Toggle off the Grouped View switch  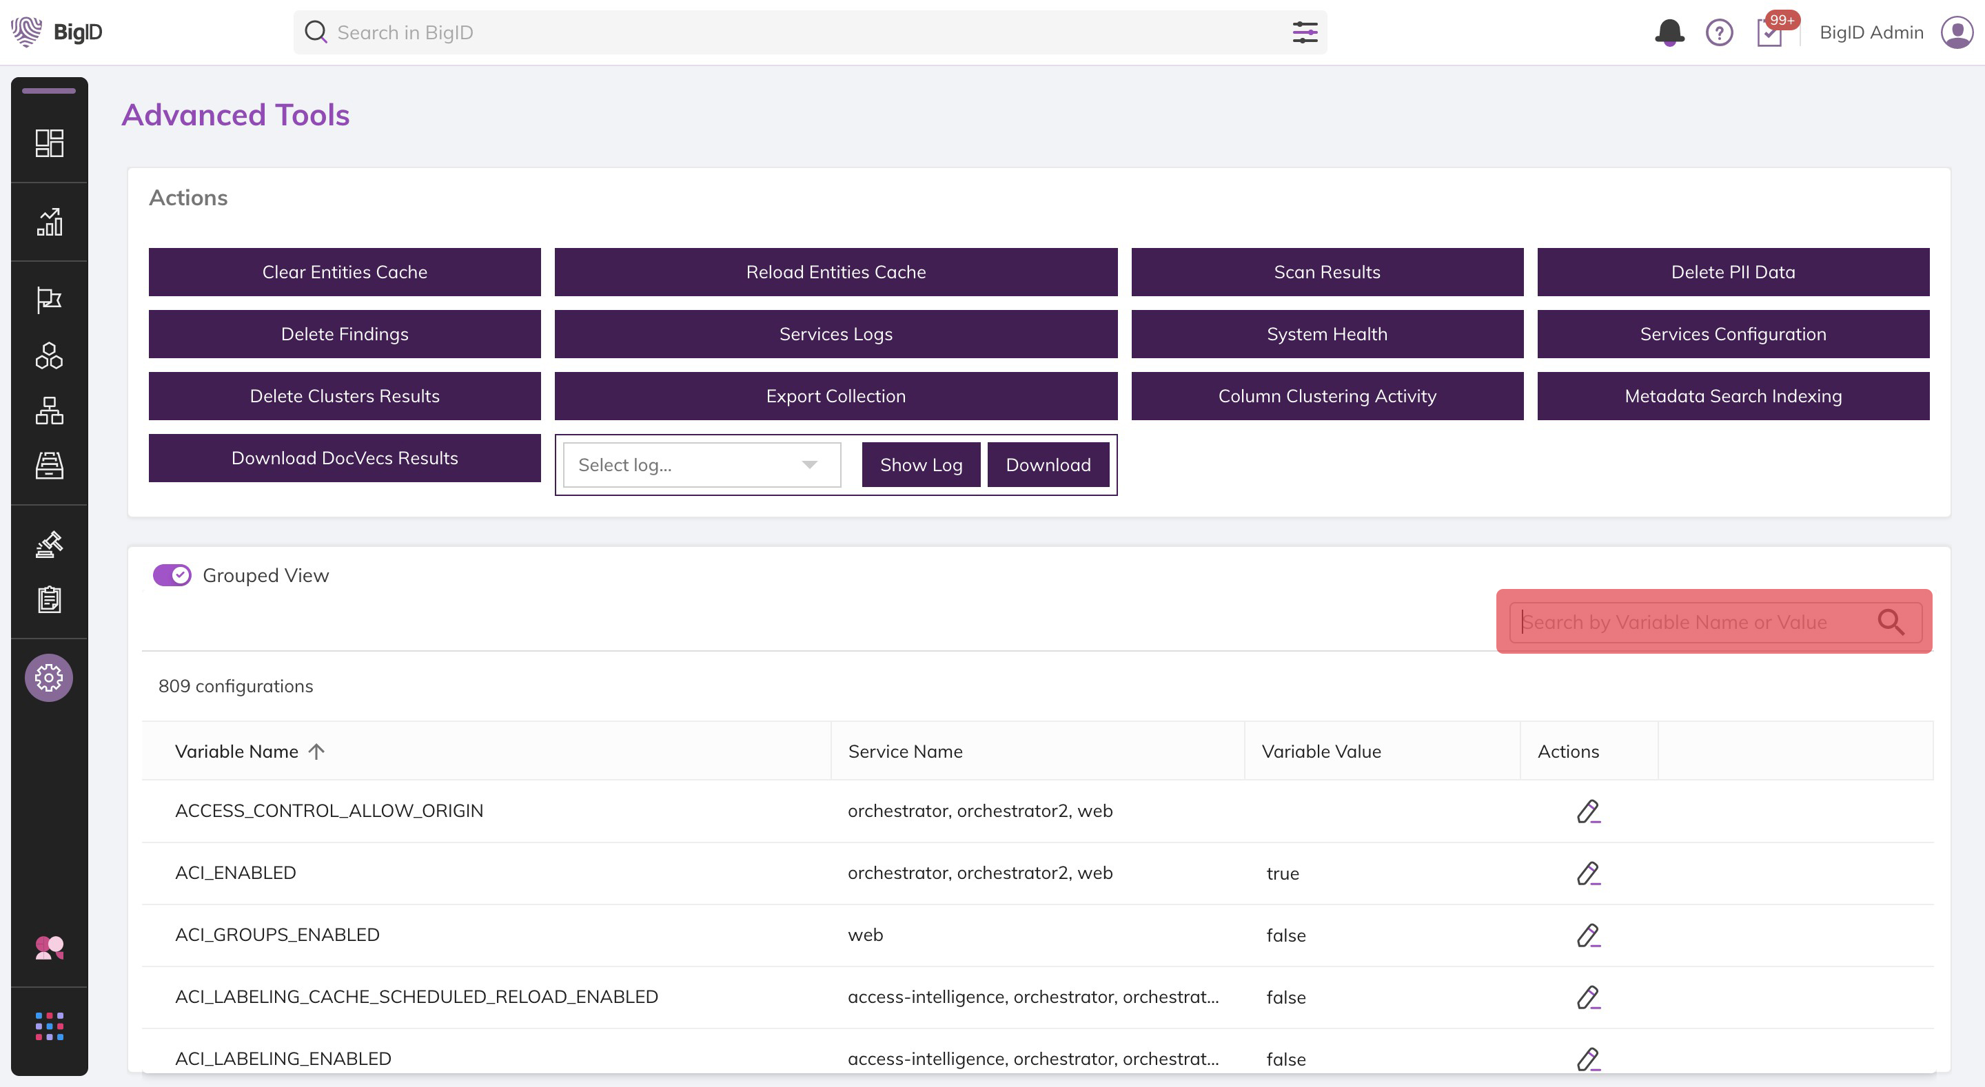coord(172,575)
